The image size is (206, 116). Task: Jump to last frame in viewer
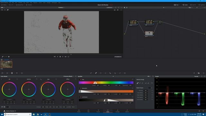(65, 57)
